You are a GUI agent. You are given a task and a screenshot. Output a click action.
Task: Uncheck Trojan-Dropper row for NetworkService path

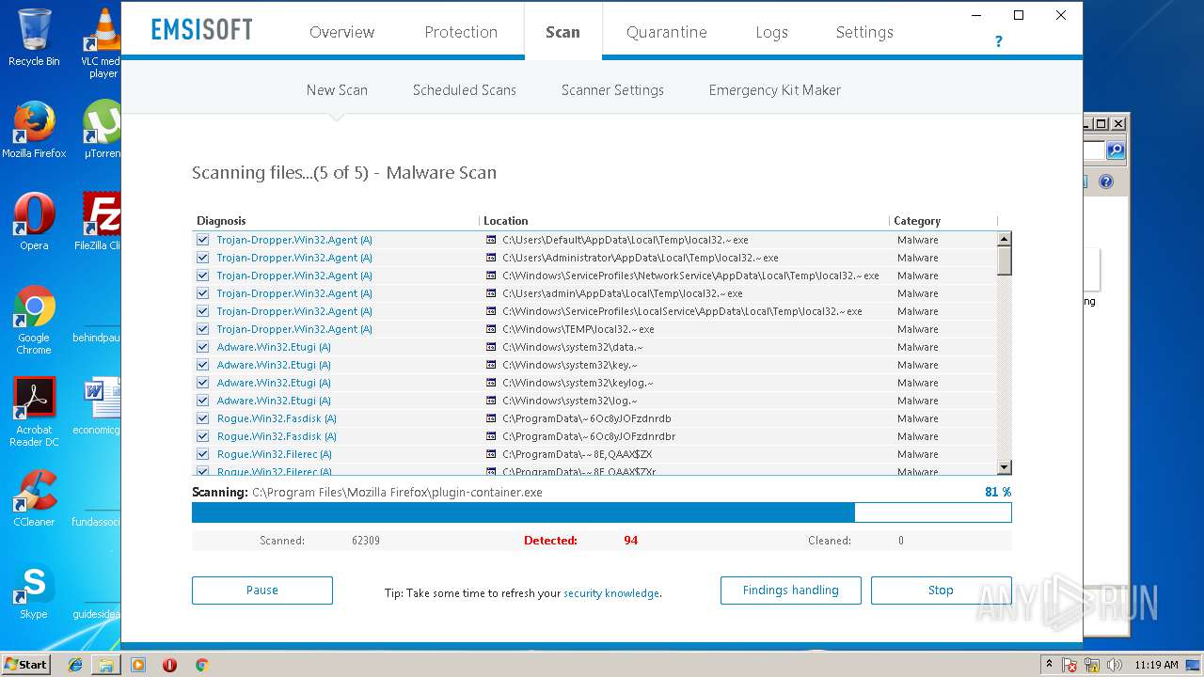(x=202, y=276)
